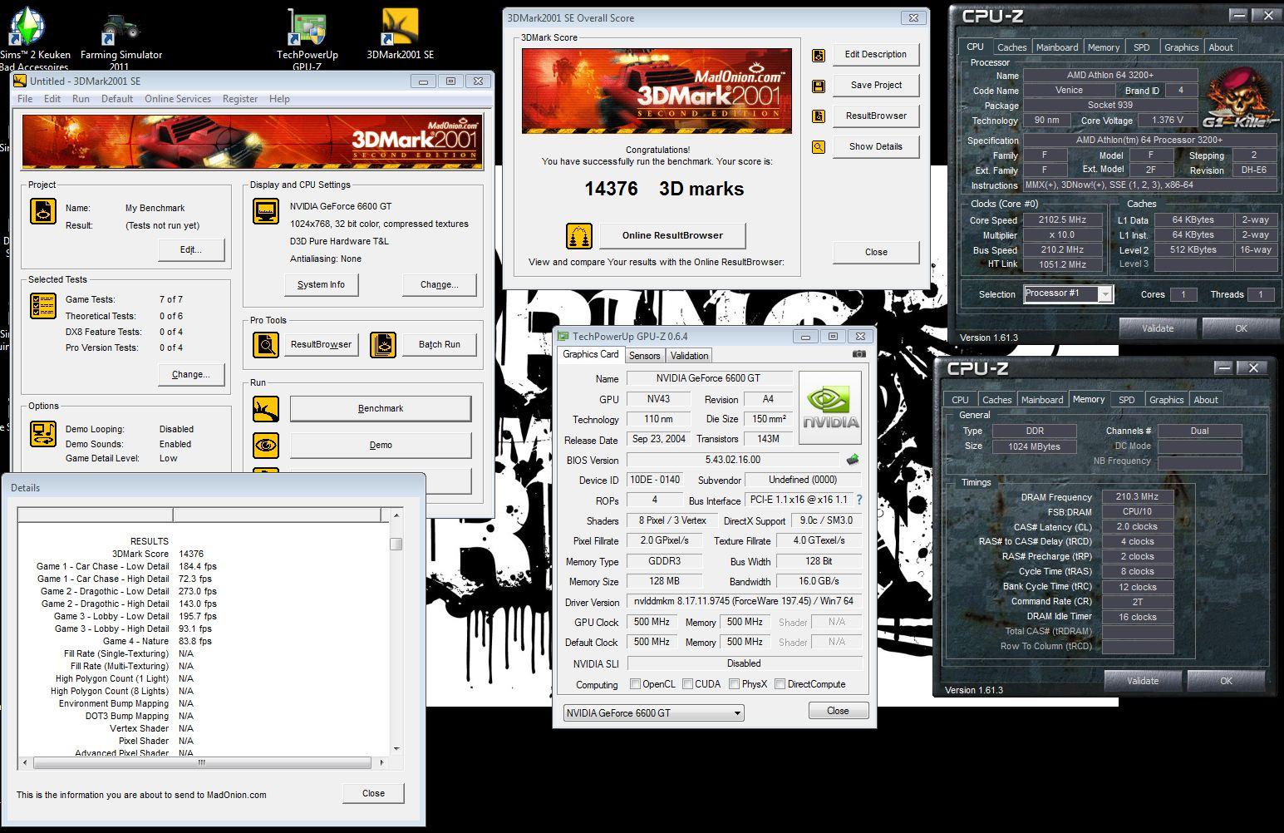Click the 3DMark2001 SE title bar icon
Viewport: 1284px width, 833px height.
(x=20, y=81)
